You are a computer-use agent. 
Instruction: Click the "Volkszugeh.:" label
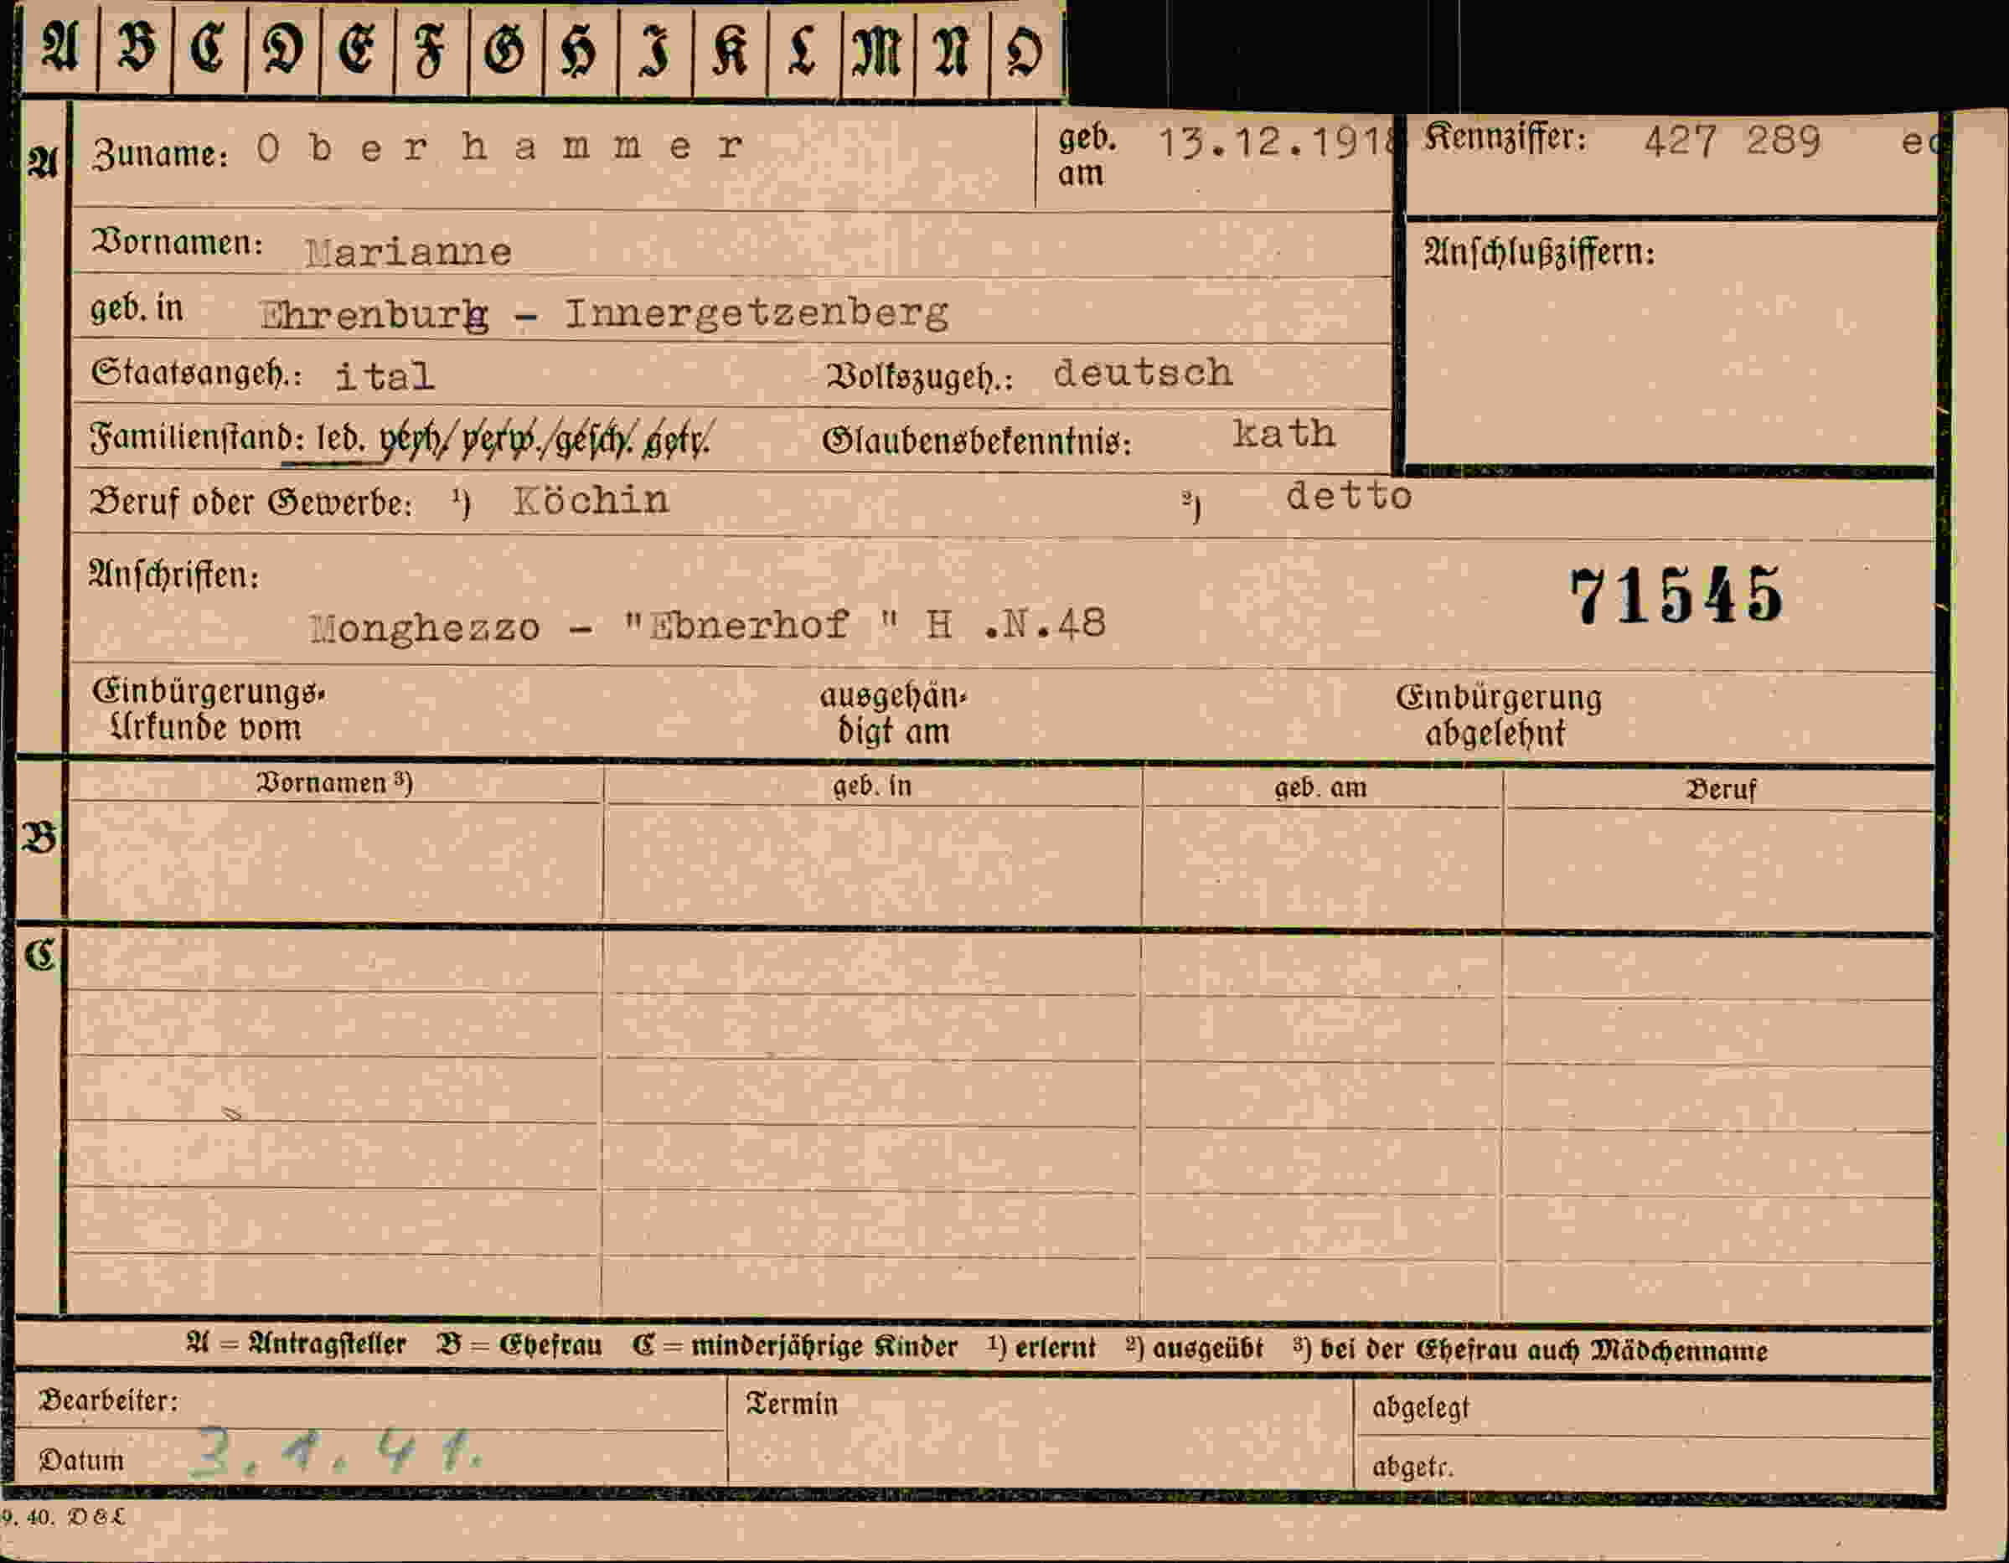[x=919, y=376]
